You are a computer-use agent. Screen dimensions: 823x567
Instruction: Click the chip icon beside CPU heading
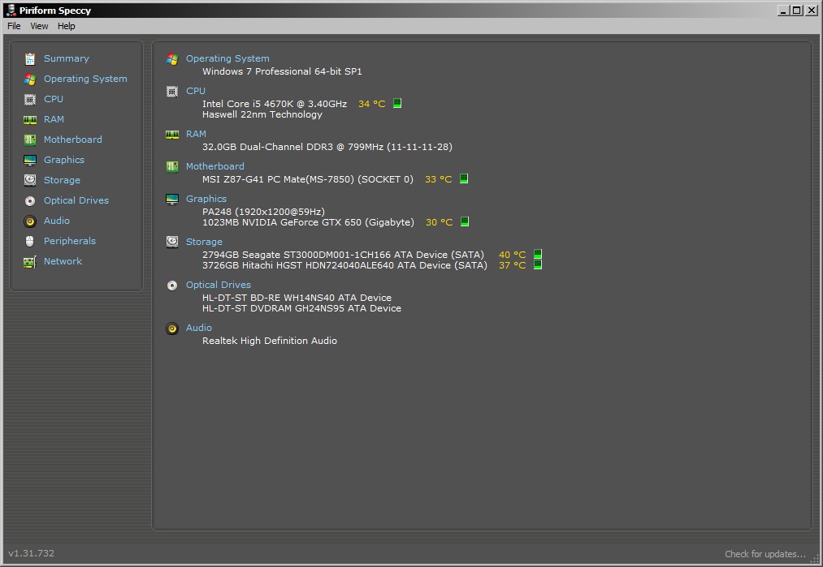[172, 91]
